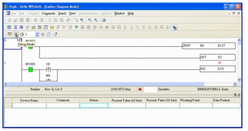Click the blue circular arrows icon
This screenshot has width=248, height=131.
[x=49, y=34]
